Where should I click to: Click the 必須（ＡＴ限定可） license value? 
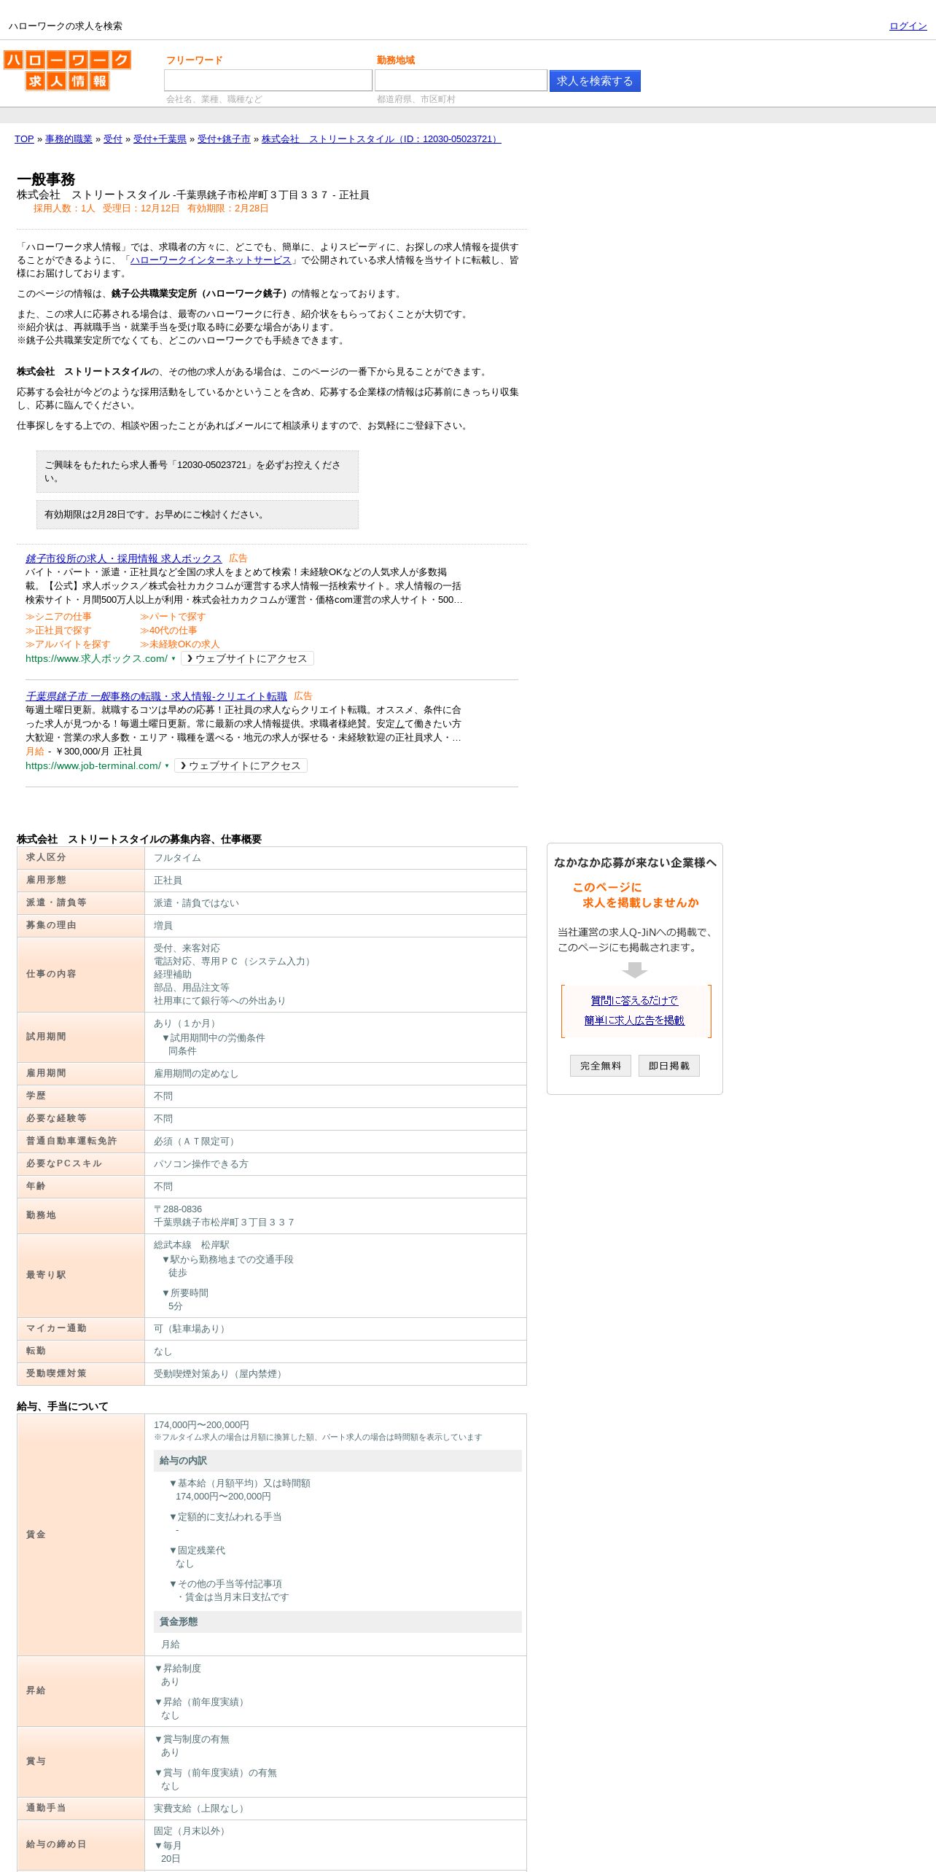tap(196, 1142)
